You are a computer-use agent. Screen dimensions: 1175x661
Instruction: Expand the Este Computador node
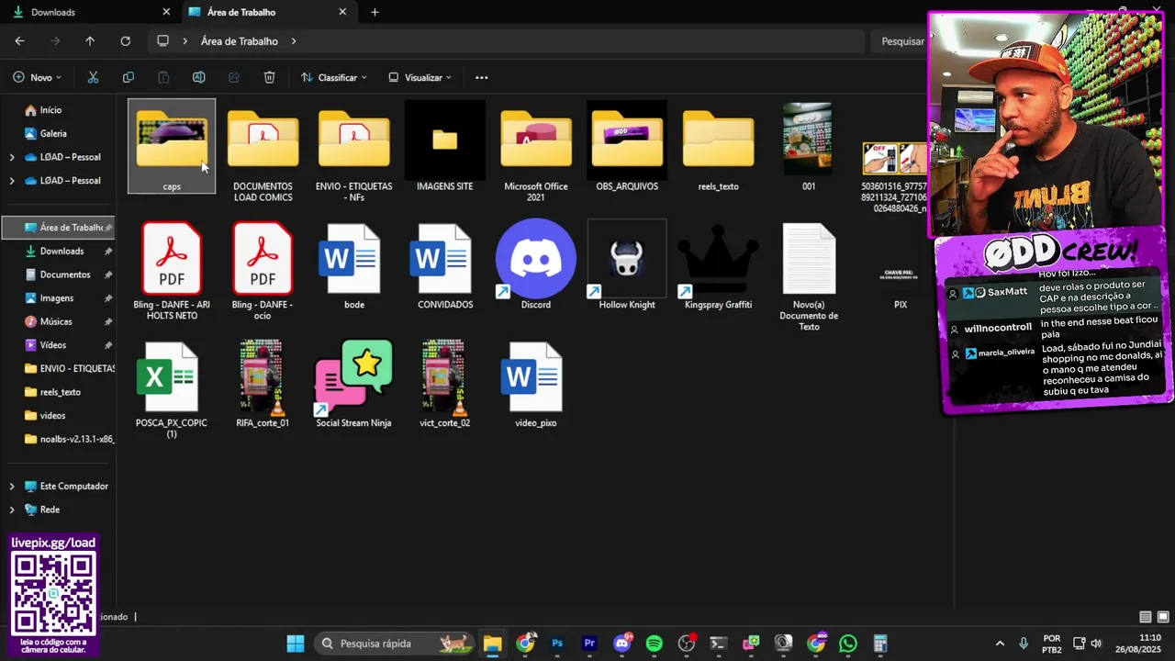12,486
